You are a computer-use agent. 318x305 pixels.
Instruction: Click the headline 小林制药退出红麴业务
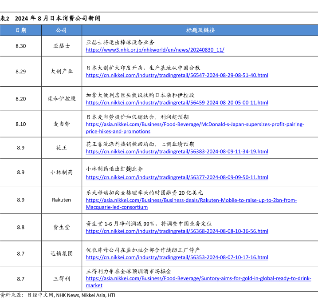(114, 169)
